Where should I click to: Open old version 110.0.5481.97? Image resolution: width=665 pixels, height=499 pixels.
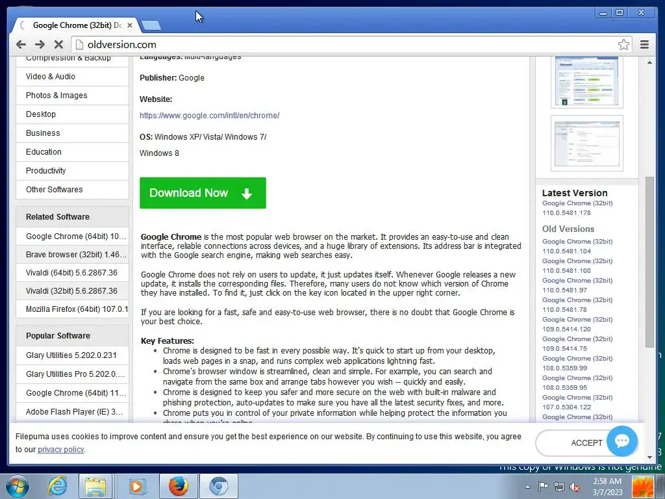point(577,285)
